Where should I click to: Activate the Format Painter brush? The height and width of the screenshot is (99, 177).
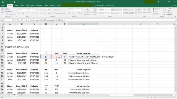coord(6,14)
